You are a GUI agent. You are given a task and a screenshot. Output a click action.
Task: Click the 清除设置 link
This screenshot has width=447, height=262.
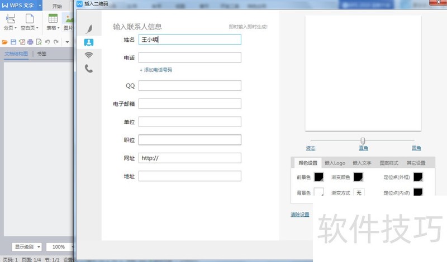[x=299, y=215]
